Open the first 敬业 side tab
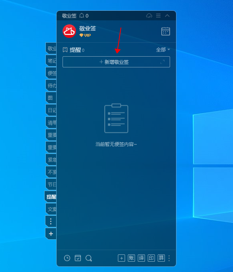This screenshot has height=272, width=233. click(51, 48)
